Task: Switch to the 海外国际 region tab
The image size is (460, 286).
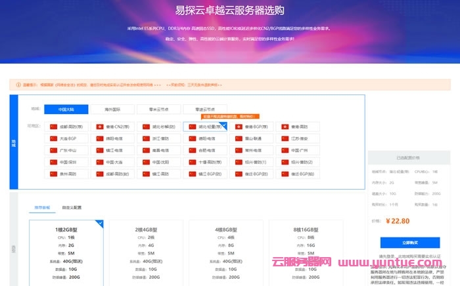Action: tap(112, 110)
